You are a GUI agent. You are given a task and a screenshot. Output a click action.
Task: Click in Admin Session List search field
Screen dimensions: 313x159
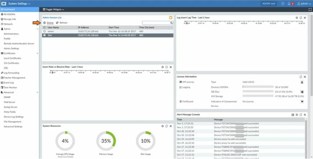(156, 23)
